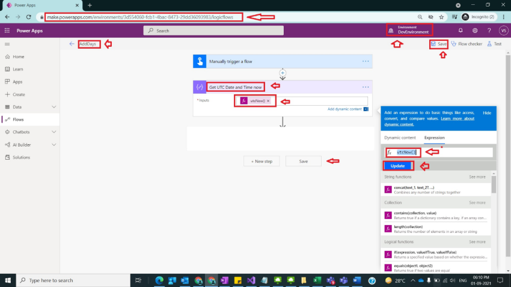Open Learn more about dynamic content link
This screenshot has height=287, width=511.
[x=429, y=121]
